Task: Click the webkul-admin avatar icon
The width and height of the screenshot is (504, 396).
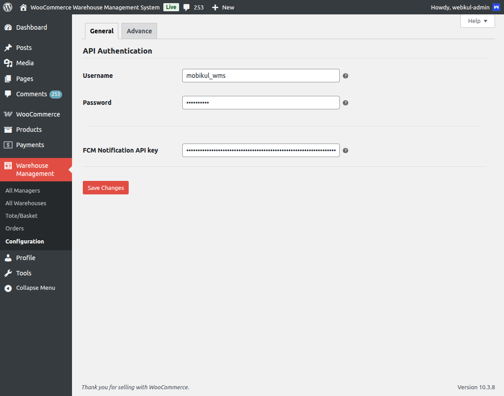Action: [x=496, y=7]
